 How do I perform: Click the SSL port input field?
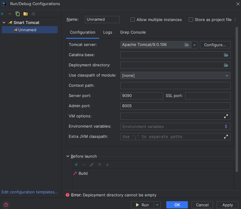point(208,96)
